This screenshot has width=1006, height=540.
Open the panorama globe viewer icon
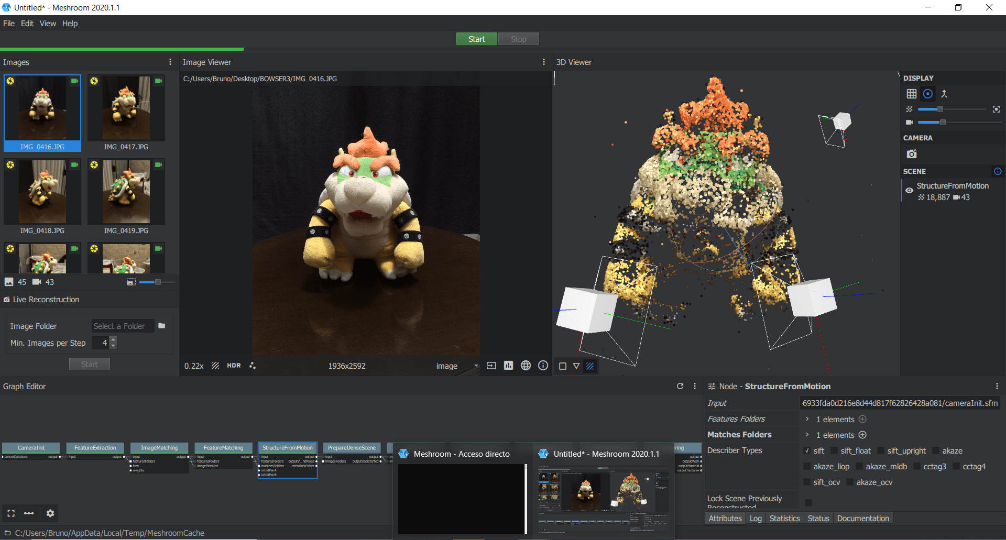(526, 366)
